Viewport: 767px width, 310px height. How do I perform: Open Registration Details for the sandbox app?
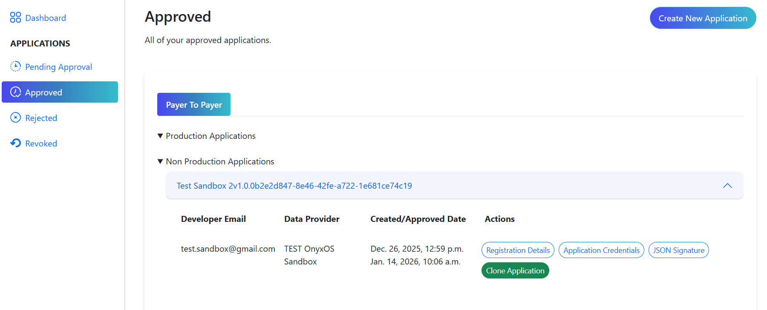coord(518,250)
